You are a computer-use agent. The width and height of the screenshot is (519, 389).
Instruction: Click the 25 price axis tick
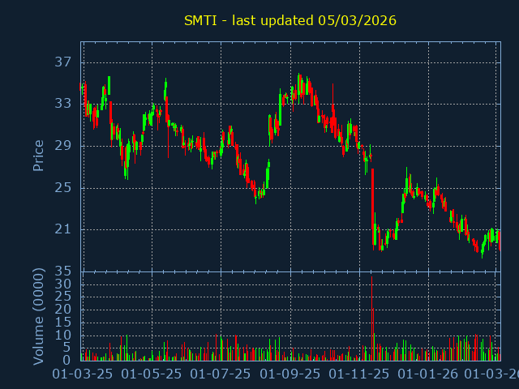pos(63,188)
